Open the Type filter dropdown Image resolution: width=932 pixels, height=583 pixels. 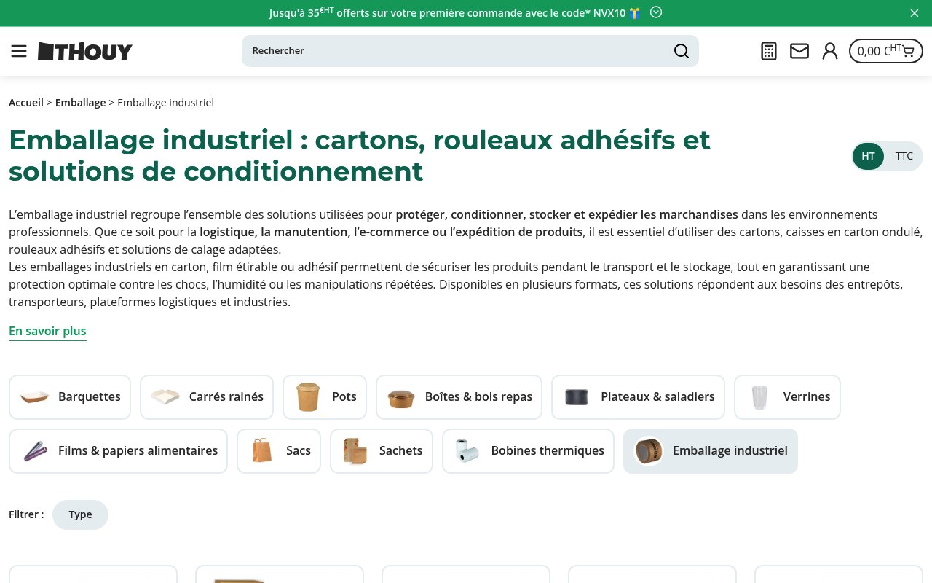(80, 514)
